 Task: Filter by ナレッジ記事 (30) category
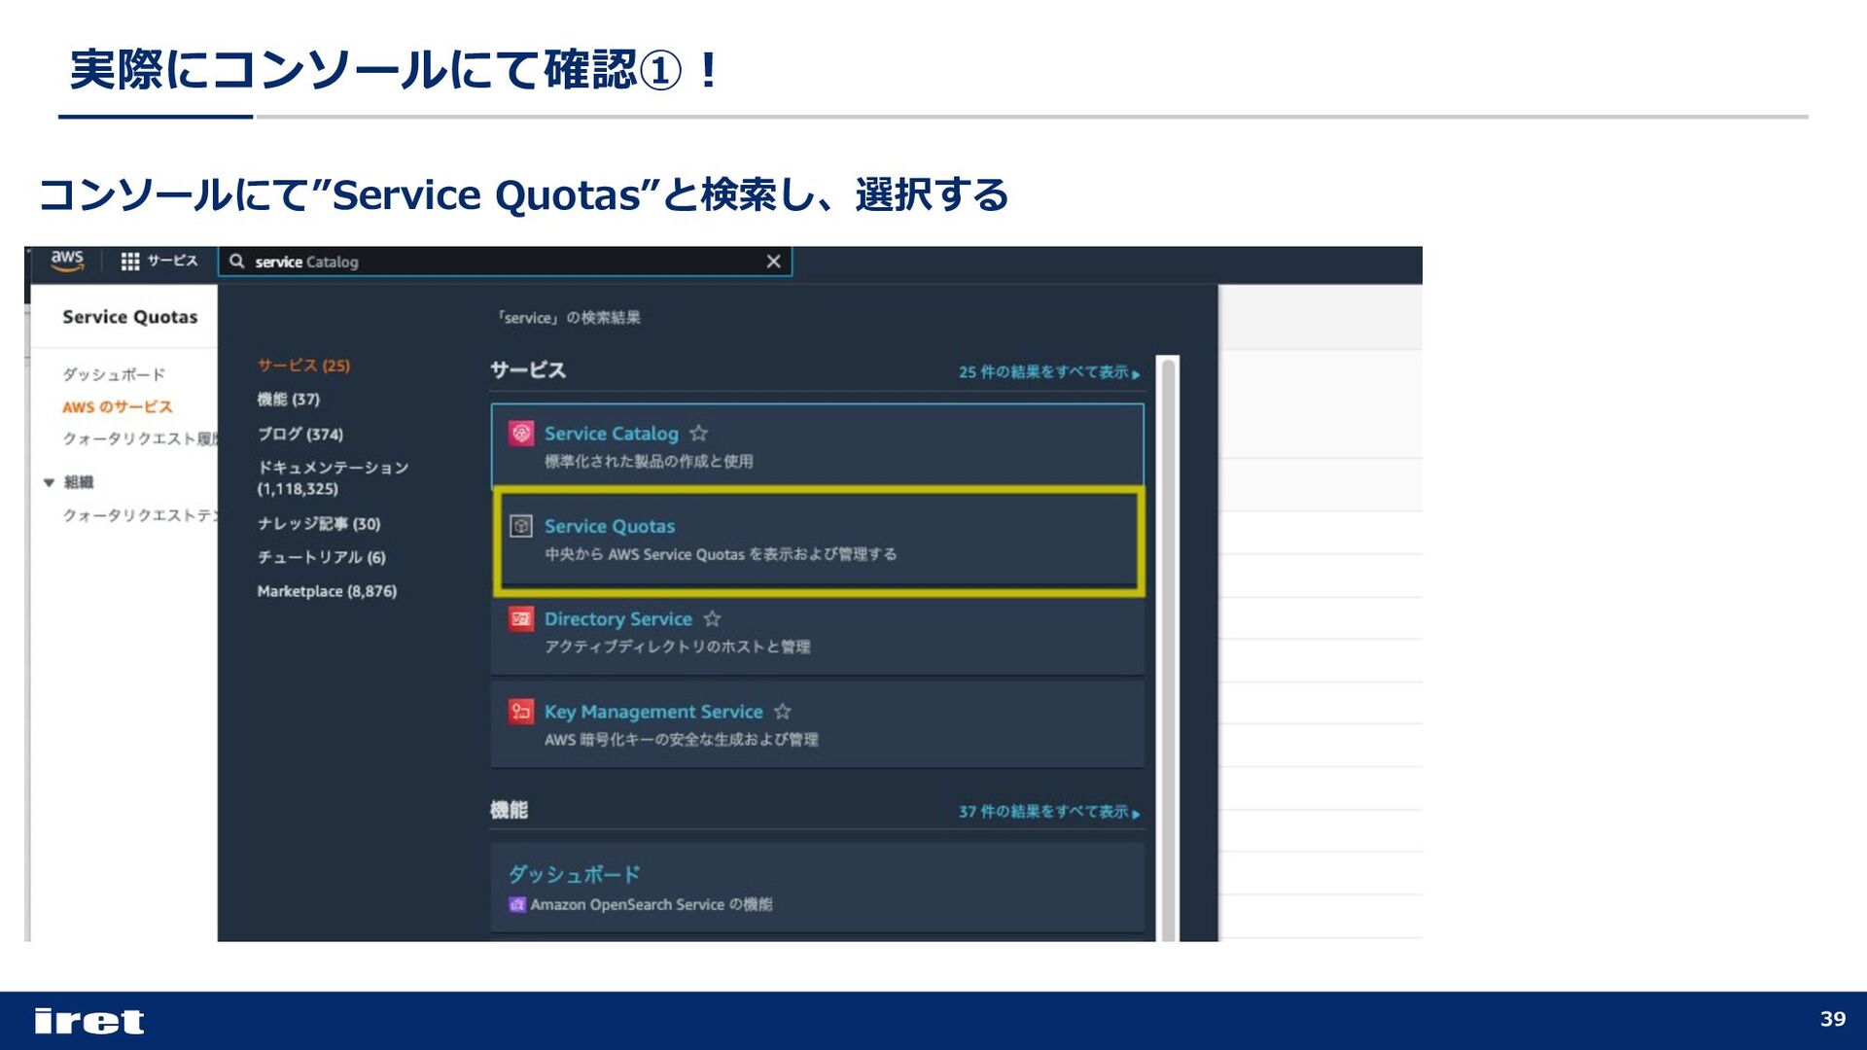point(319,524)
